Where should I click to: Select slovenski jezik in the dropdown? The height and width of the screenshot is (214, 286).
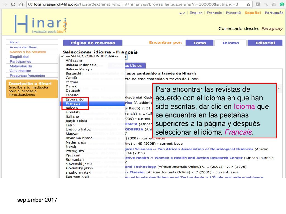click(92, 164)
